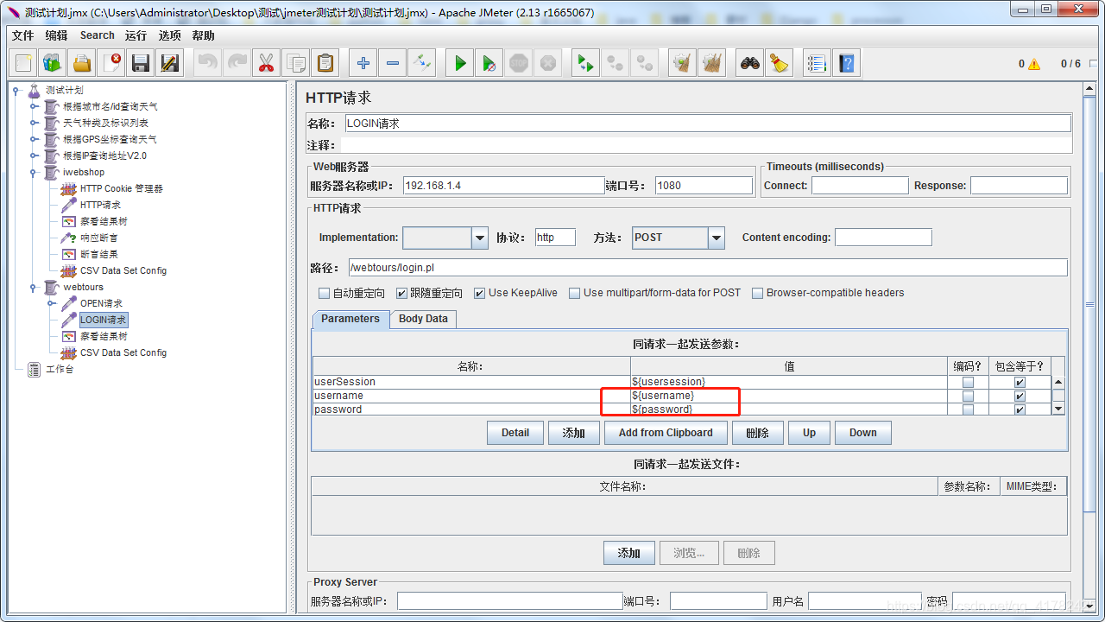Image resolution: width=1105 pixels, height=622 pixels.
Task: Toggle the Use KeepAlive checkbox
Action: pos(480,293)
